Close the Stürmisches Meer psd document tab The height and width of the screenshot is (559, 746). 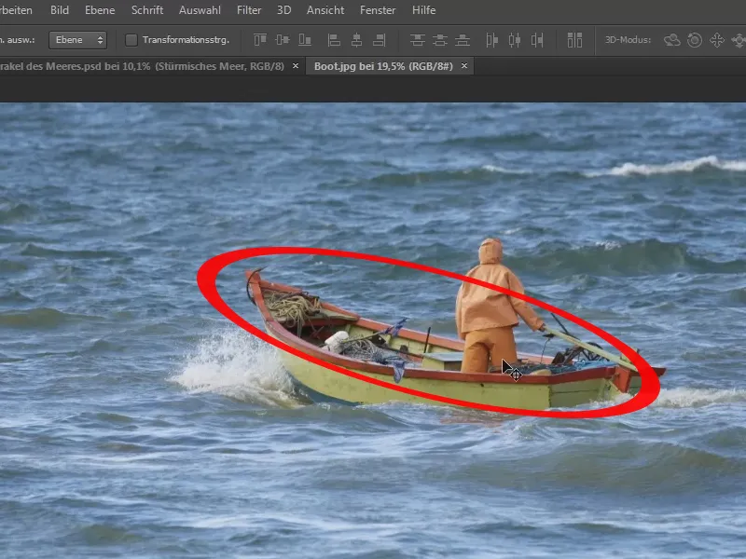coord(296,66)
